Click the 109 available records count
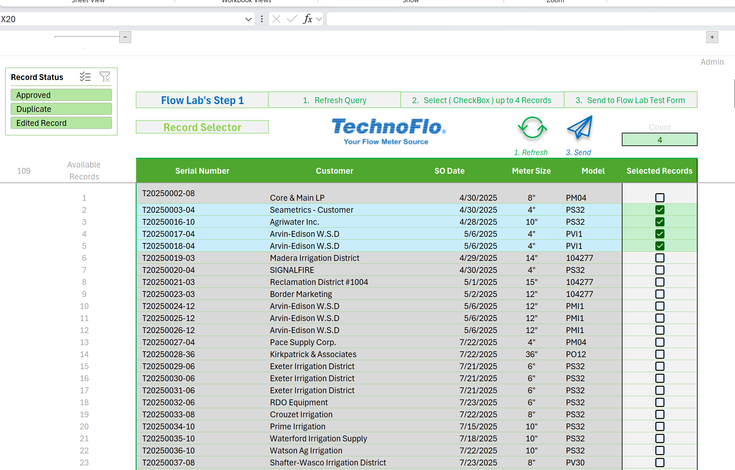Screen dimensions: 735x470 tap(24, 171)
